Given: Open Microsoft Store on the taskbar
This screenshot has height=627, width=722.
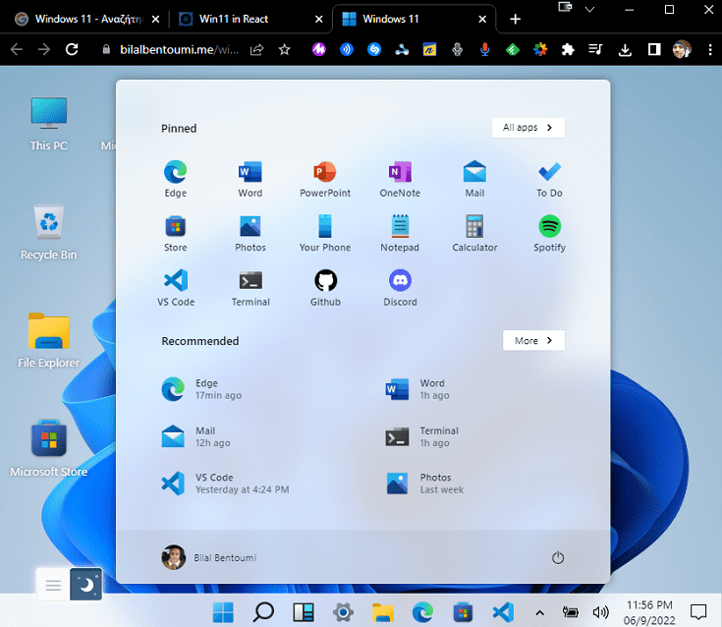Looking at the screenshot, I should click(x=463, y=612).
